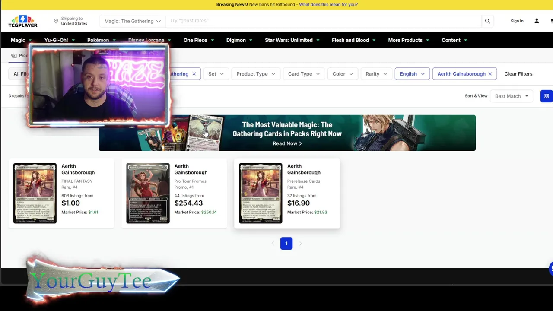The image size is (553, 311).
Task: Click the search magnifier icon
Action: [487, 21]
